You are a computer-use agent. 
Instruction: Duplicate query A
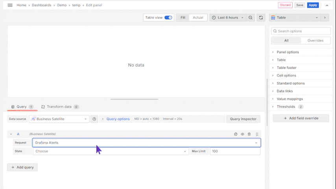click(x=236, y=134)
